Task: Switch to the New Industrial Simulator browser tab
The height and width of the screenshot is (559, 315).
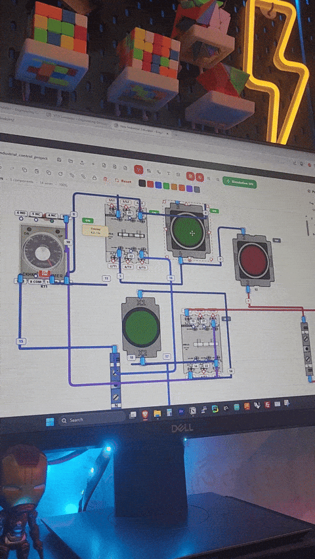Action: coord(142,127)
